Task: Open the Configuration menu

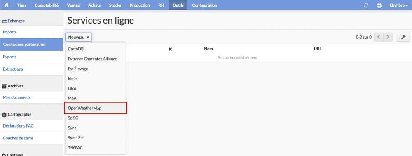Action: click(x=205, y=5)
